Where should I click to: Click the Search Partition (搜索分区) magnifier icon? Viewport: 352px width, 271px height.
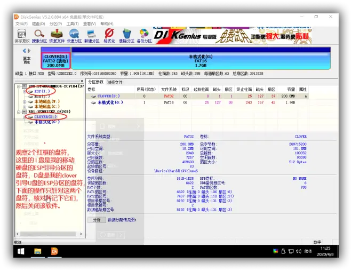pos(39,36)
